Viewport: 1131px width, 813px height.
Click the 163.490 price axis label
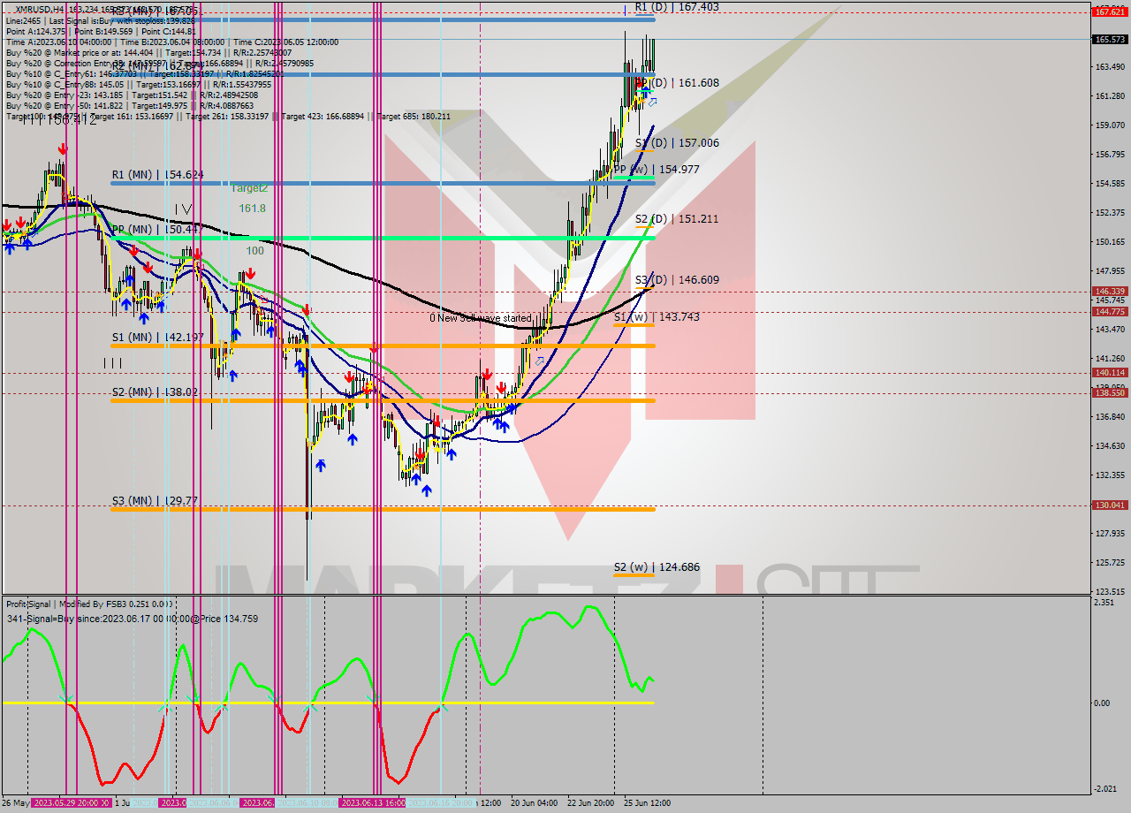point(1109,67)
